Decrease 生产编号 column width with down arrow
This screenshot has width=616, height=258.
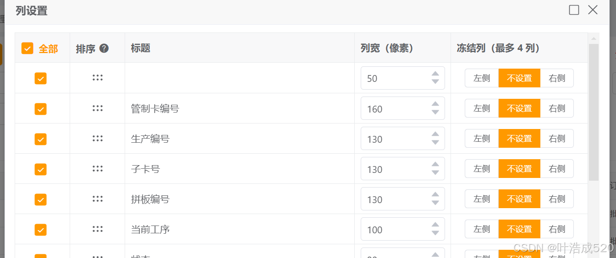click(x=435, y=143)
